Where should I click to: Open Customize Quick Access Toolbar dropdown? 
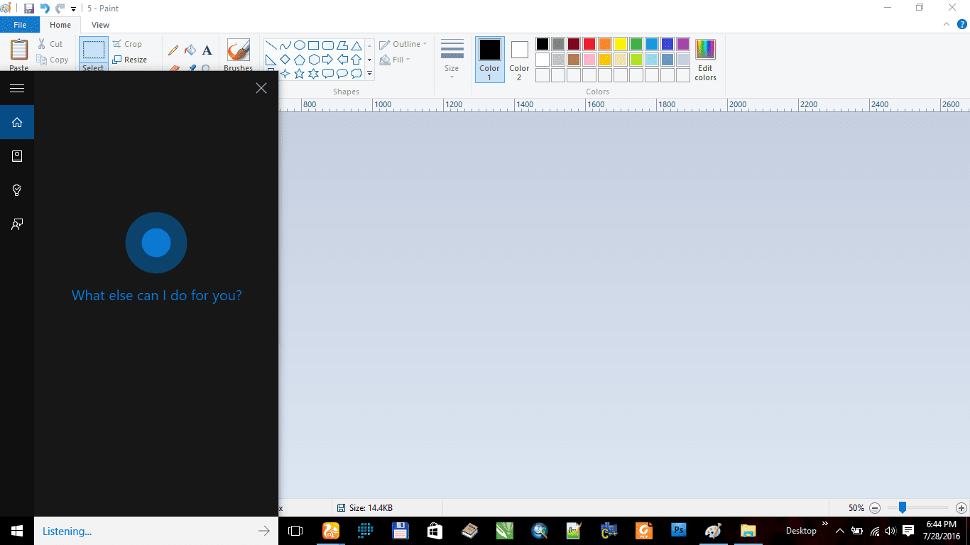point(73,9)
